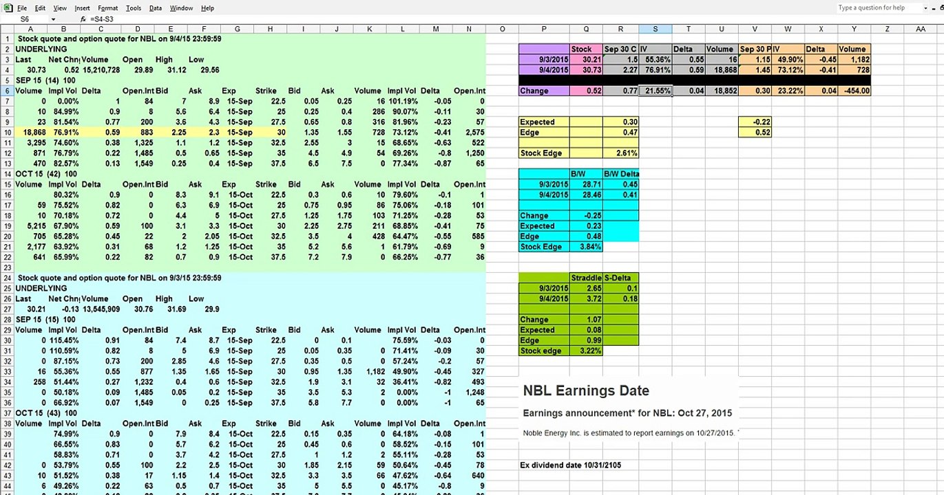
Task: Open the View menu
Action: coord(60,8)
